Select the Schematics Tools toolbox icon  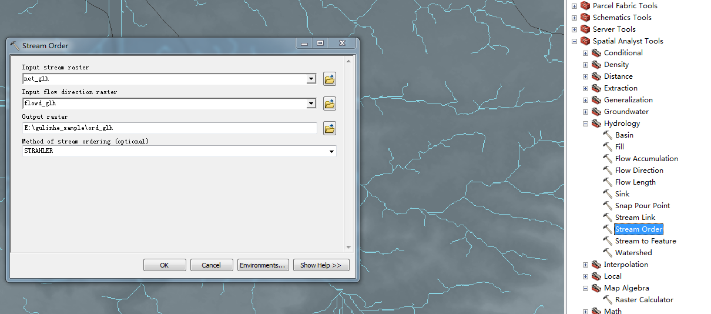pyautogui.click(x=585, y=18)
